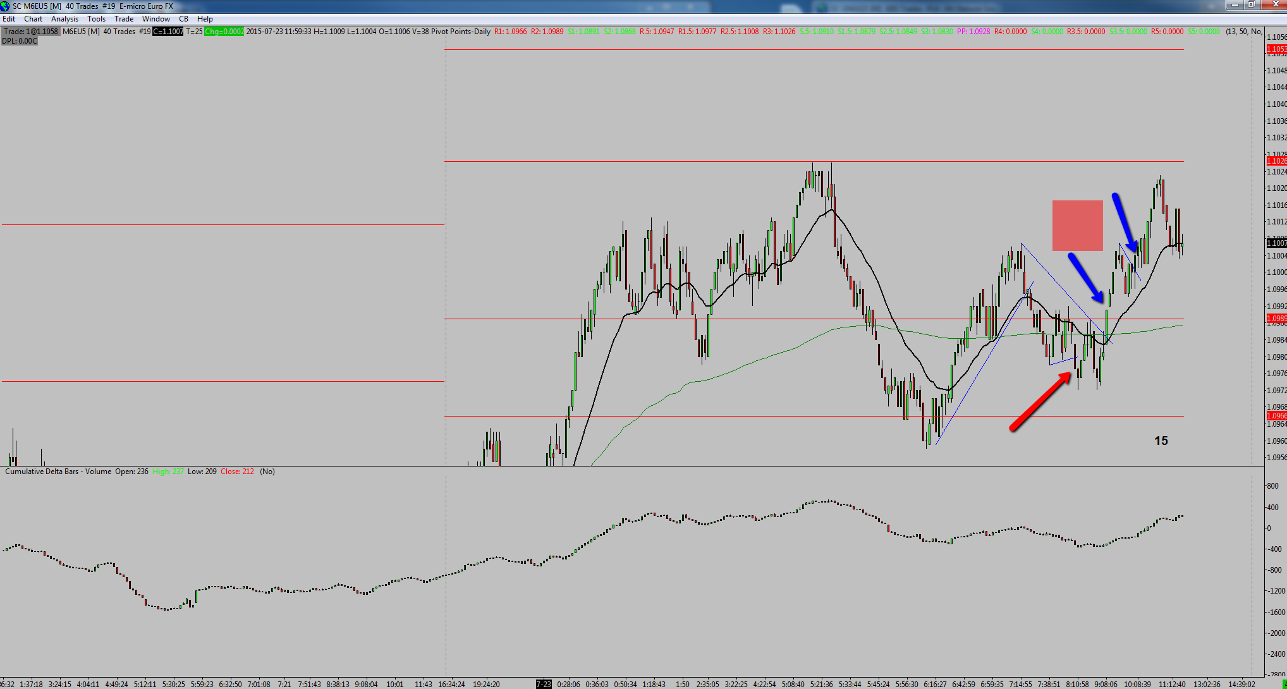Click the 'Open: 236' delta value
Viewport: 1287px width, 689px height.
131,472
